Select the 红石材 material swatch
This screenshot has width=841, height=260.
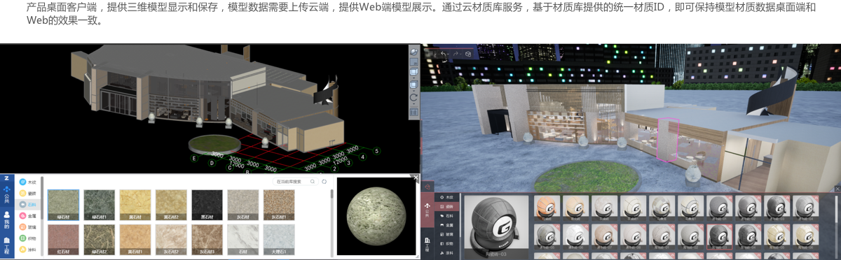[63, 239]
